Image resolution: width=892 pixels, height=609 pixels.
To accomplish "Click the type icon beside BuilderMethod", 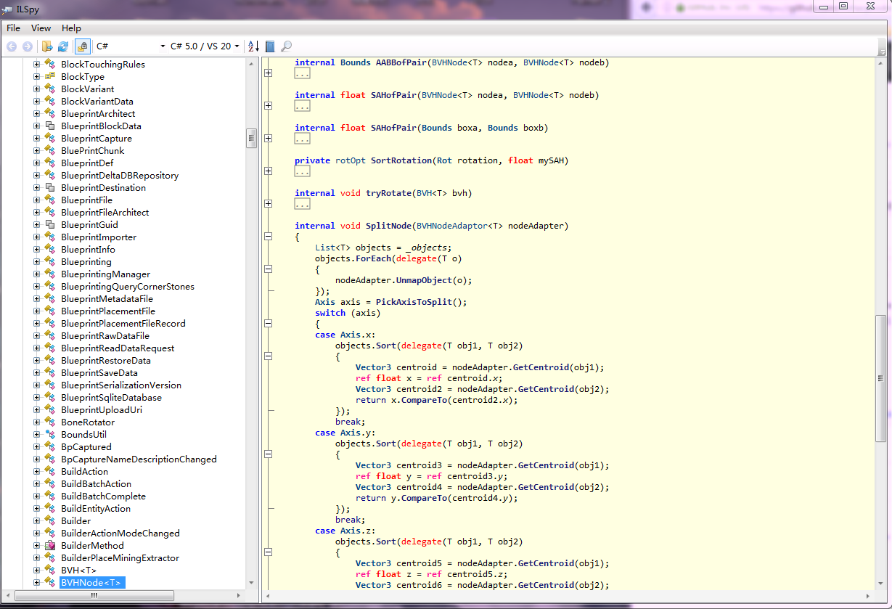I will click(50, 546).
